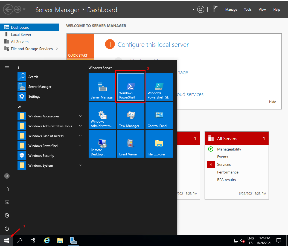Open the Windows PowerShell ISE tile
This screenshot has width=288, height=246.
click(x=159, y=87)
